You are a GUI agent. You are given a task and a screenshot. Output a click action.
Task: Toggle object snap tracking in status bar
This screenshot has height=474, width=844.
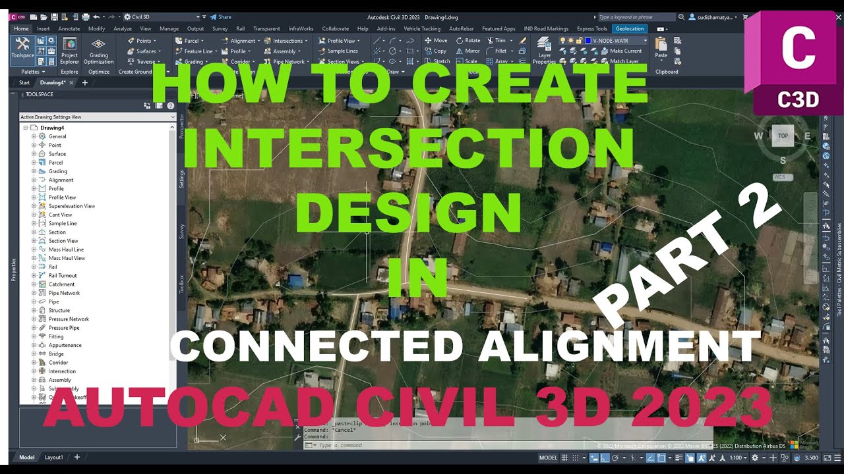650,458
